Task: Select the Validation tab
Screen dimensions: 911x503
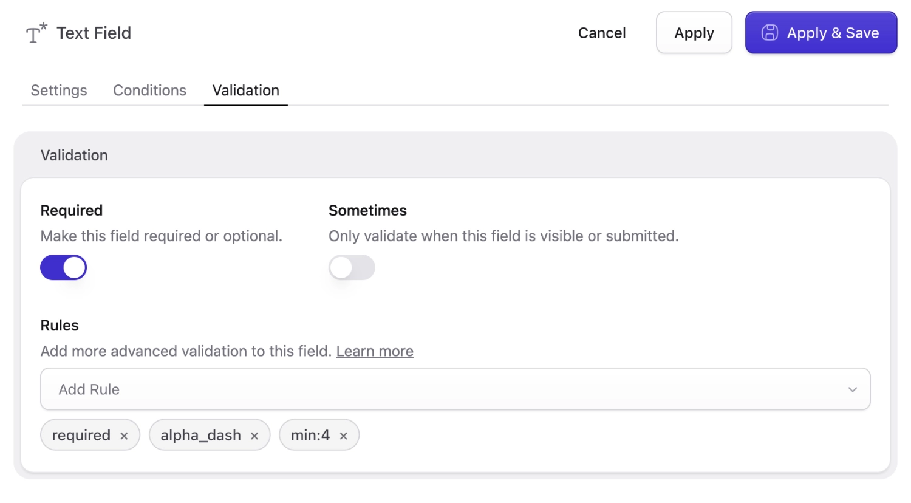Action: pyautogui.click(x=245, y=90)
